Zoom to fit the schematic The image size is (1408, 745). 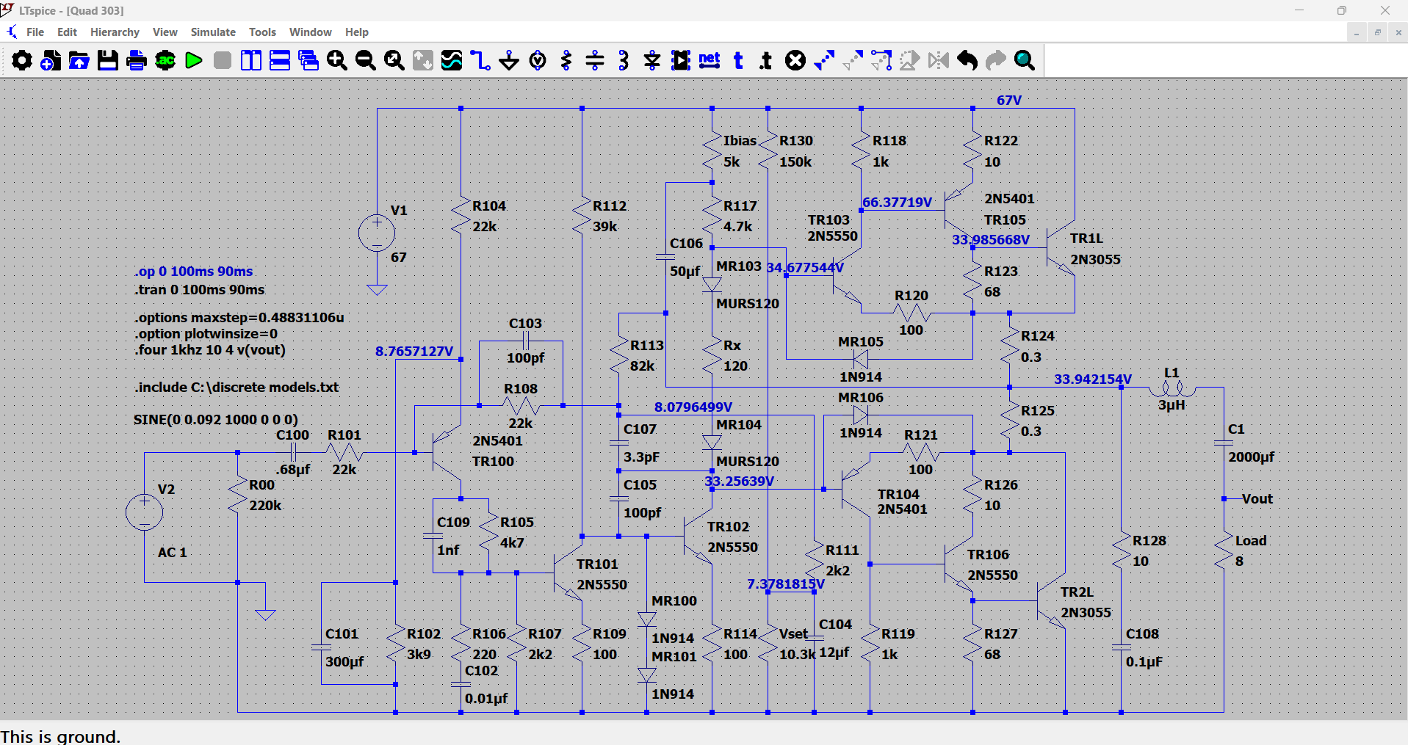[394, 60]
